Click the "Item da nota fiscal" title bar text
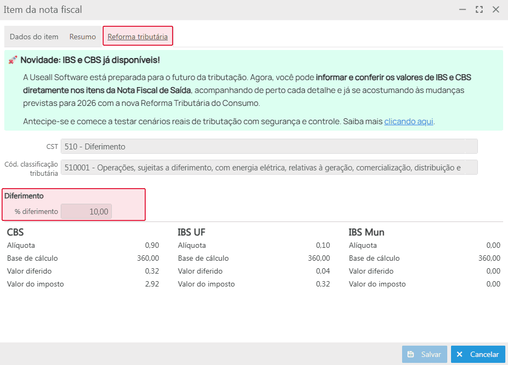 tap(43, 10)
